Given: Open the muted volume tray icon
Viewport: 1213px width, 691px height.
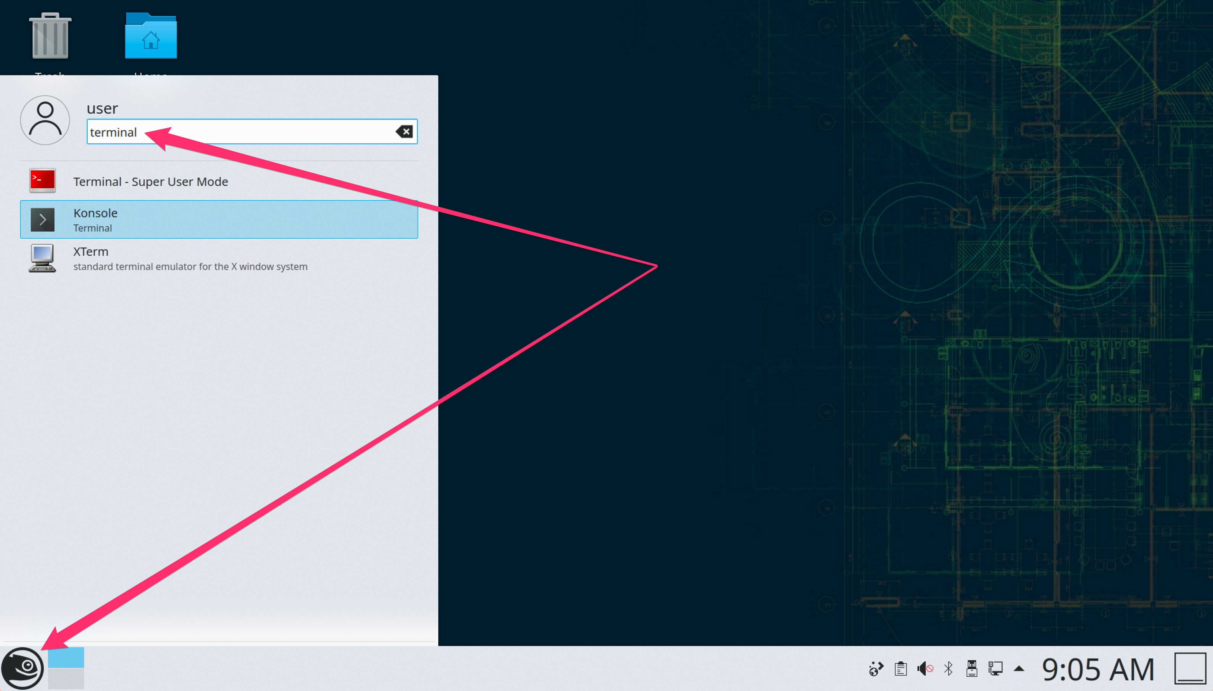Looking at the screenshot, I should [925, 669].
